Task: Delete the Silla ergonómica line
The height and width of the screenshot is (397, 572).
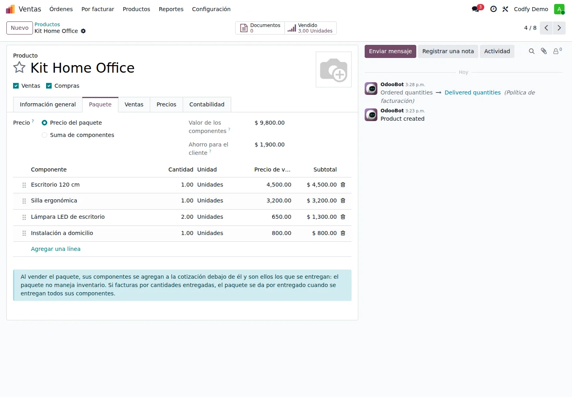Action: pyautogui.click(x=343, y=200)
